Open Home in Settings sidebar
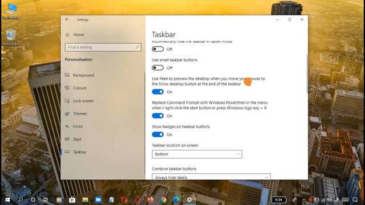This screenshot has height=205, width=365. pos(79,35)
